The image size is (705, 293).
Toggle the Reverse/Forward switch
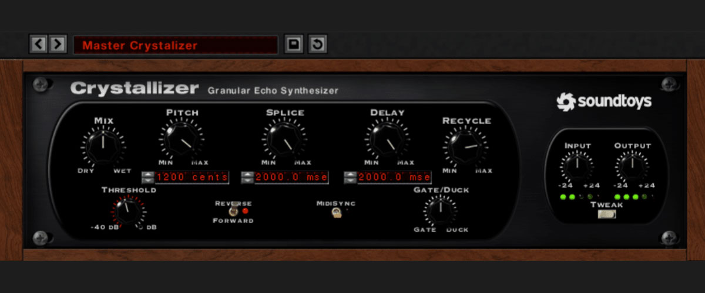coord(234,210)
